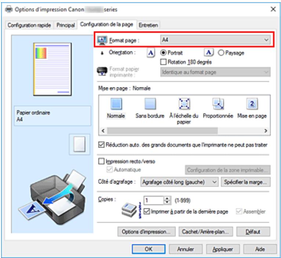The image size is (281, 258).
Task: Switch to the Principal tab
Action: pos(66,25)
